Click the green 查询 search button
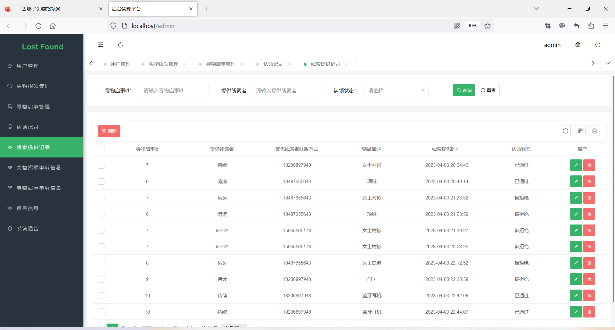Image resolution: width=615 pixels, height=330 pixels. tap(464, 90)
